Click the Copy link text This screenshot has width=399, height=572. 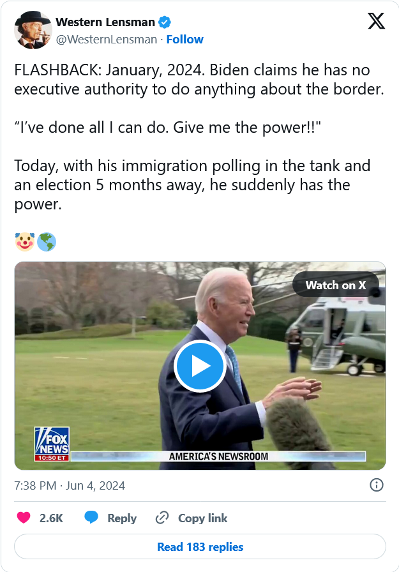tap(203, 518)
